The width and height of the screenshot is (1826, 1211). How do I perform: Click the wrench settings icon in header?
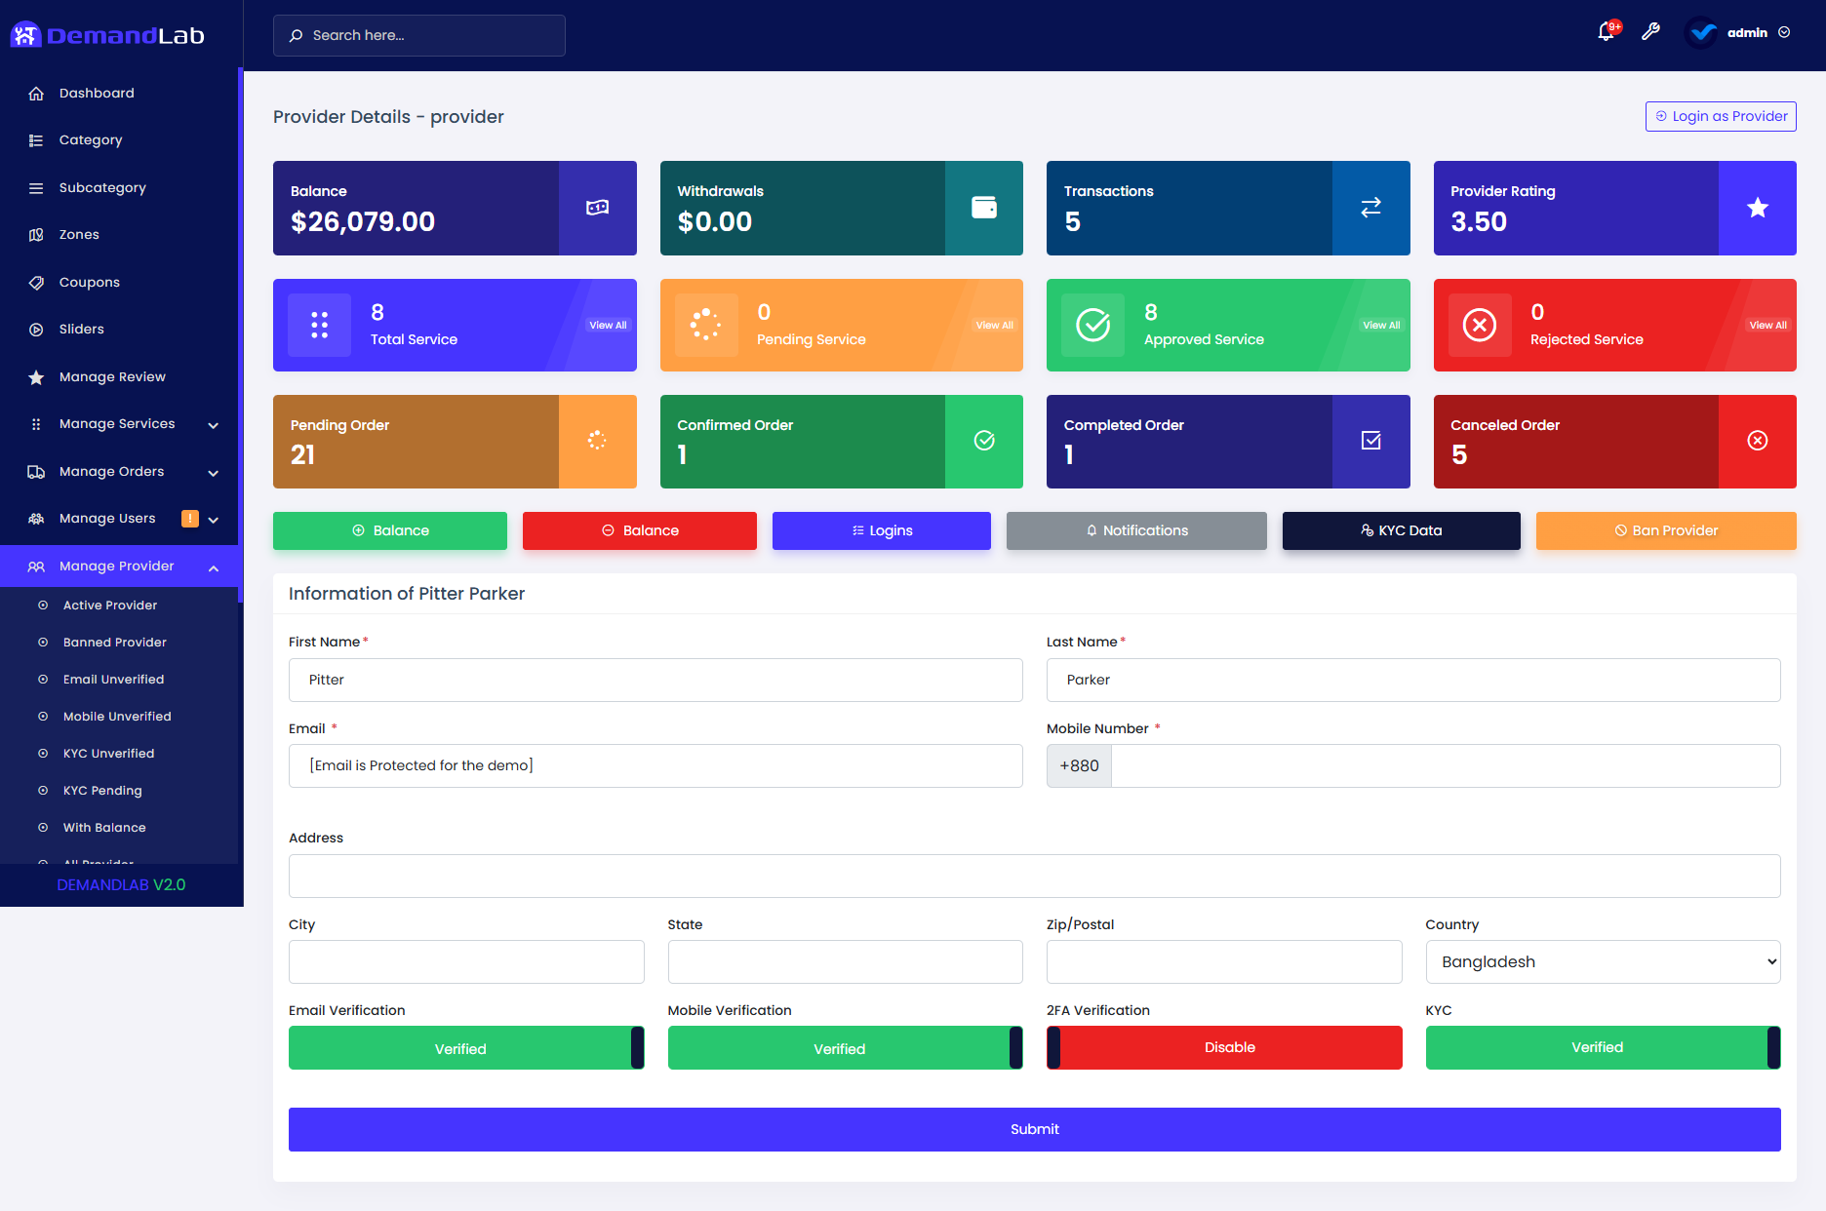tap(1651, 32)
